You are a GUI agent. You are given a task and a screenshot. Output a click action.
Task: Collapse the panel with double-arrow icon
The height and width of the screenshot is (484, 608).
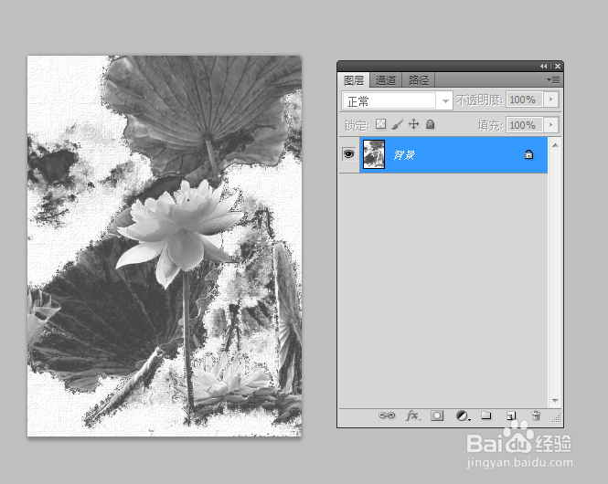tap(544, 67)
